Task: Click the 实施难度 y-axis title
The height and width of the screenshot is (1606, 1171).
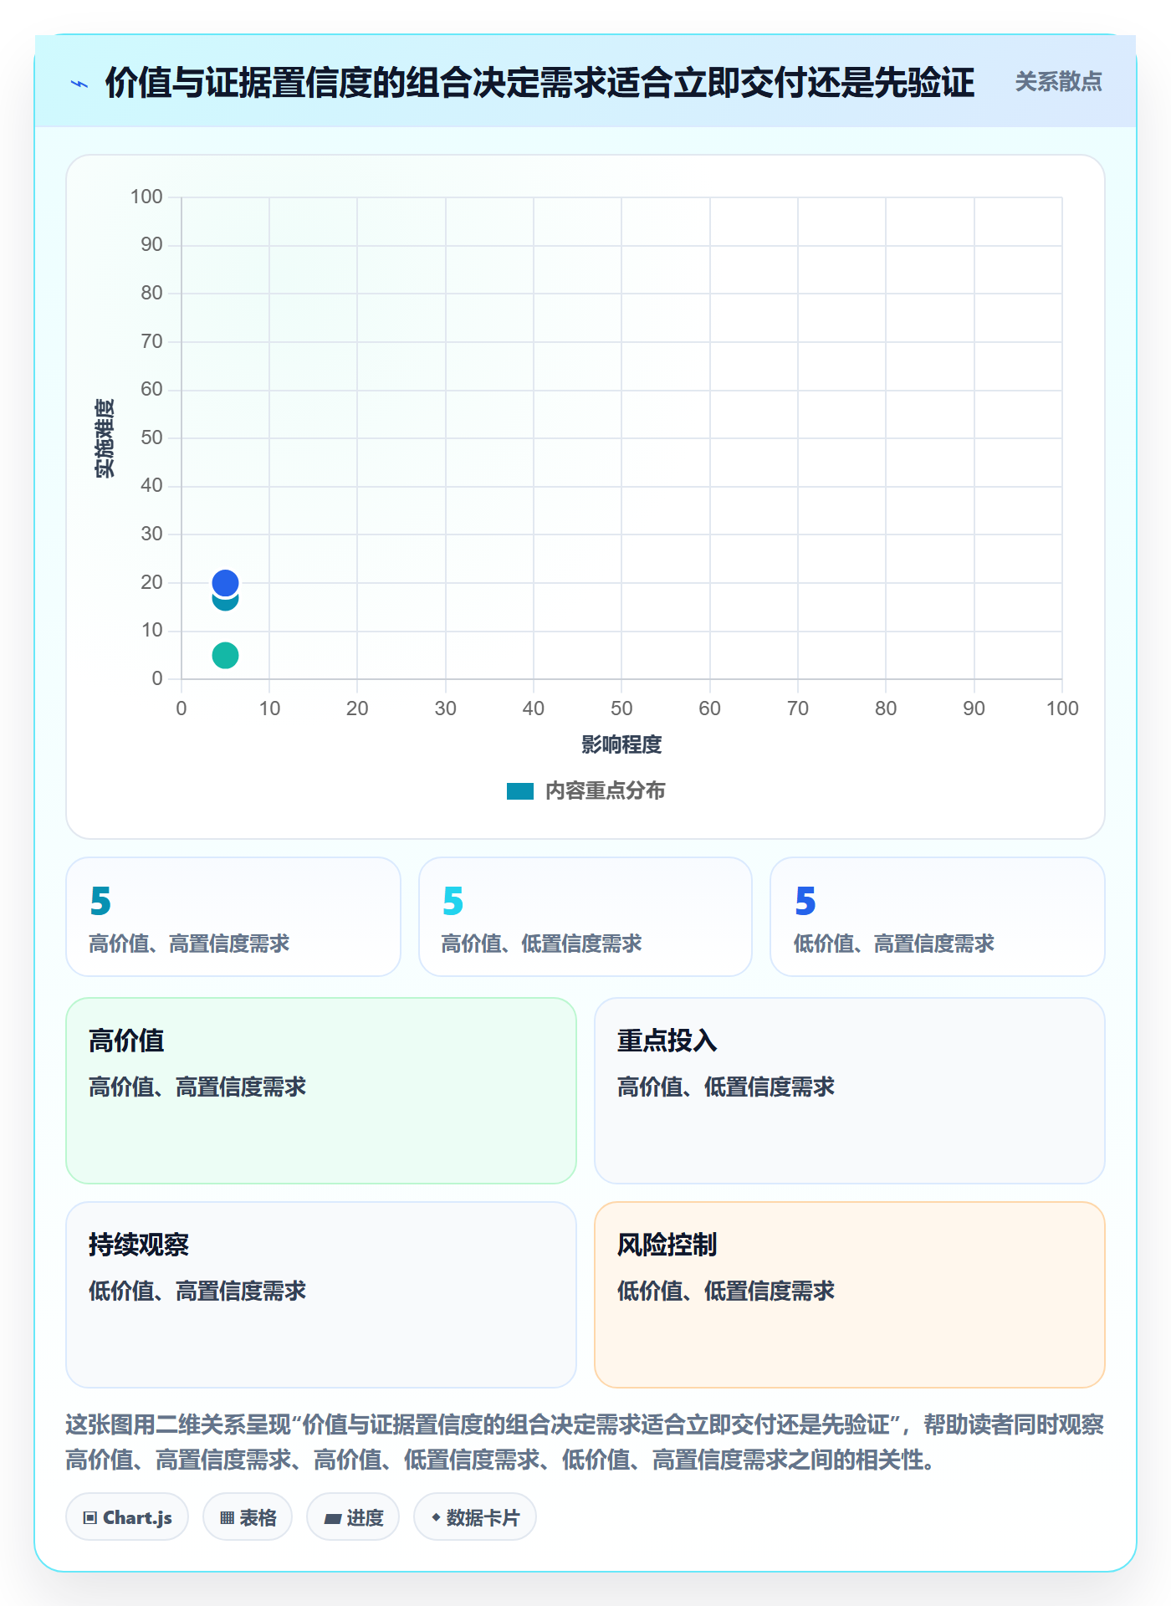Action: point(105,438)
